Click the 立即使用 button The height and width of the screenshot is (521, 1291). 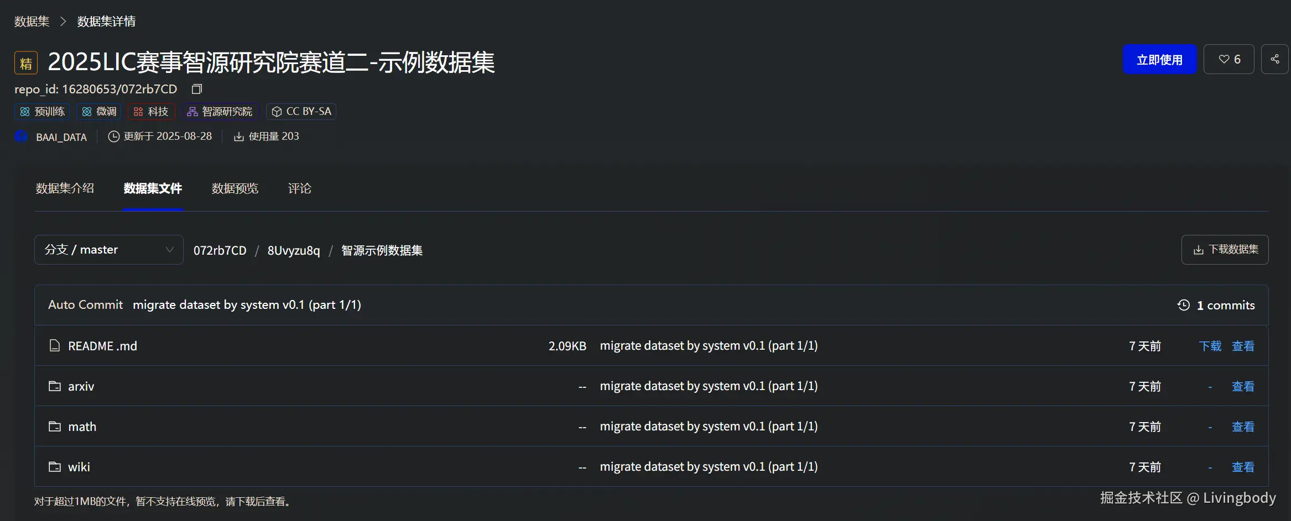(x=1159, y=59)
